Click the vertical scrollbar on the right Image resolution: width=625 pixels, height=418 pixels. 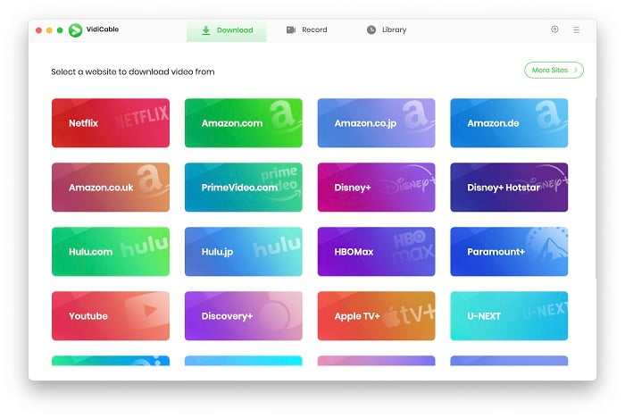pos(596,188)
